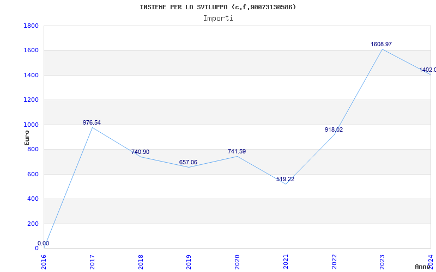436x272 pixels.
Task: Click the 1000 y-axis tick label
Action: (31, 125)
